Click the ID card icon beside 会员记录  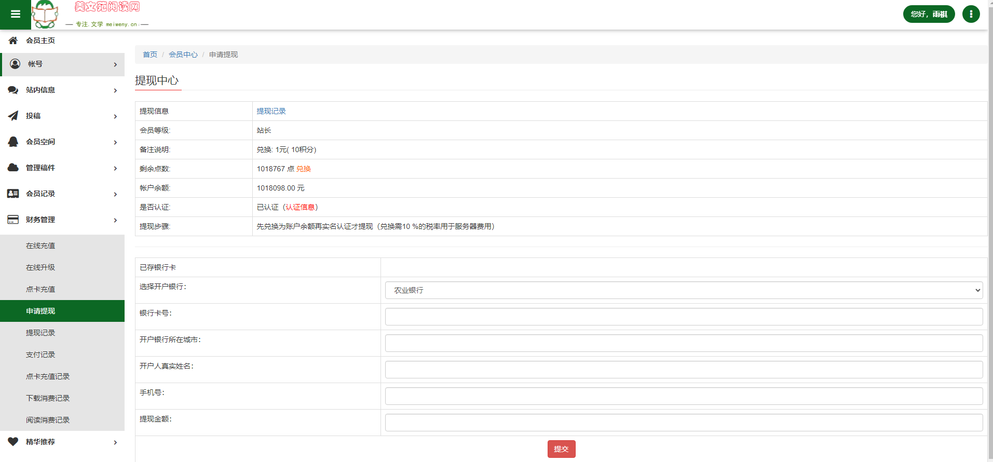(13, 194)
